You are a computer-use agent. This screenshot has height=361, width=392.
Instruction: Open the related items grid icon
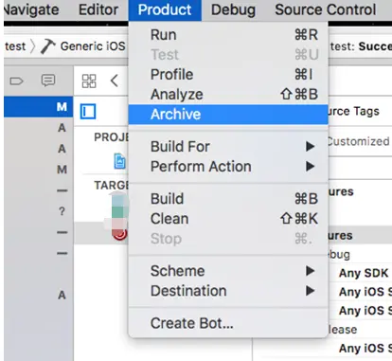[89, 81]
